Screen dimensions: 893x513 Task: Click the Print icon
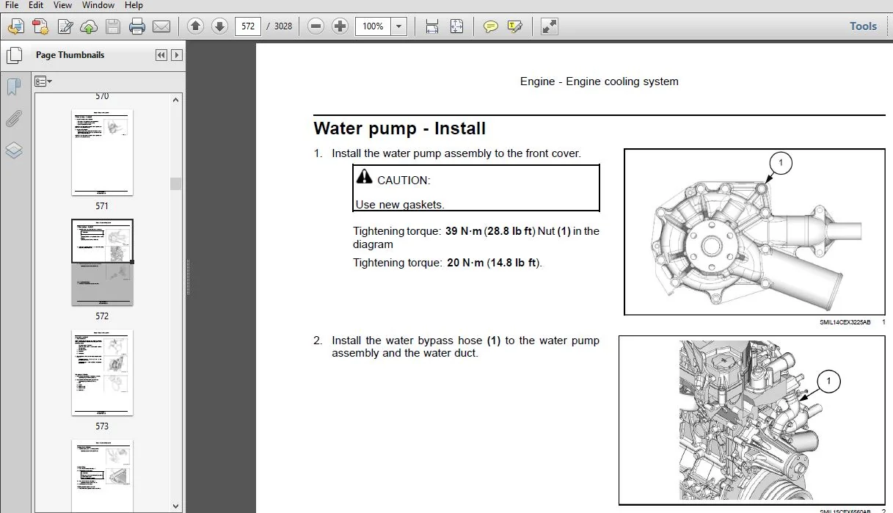(137, 27)
